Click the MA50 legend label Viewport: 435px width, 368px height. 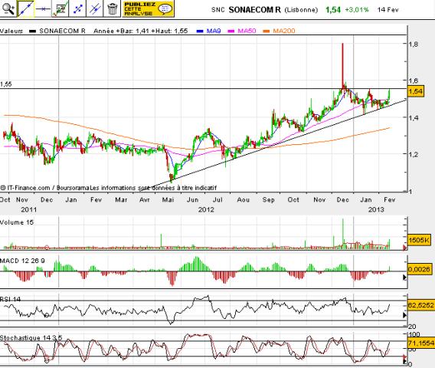coord(247,31)
